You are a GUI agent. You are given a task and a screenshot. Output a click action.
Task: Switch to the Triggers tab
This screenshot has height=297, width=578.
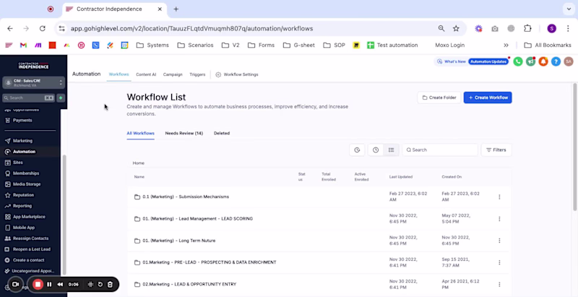(x=197, y=74)
